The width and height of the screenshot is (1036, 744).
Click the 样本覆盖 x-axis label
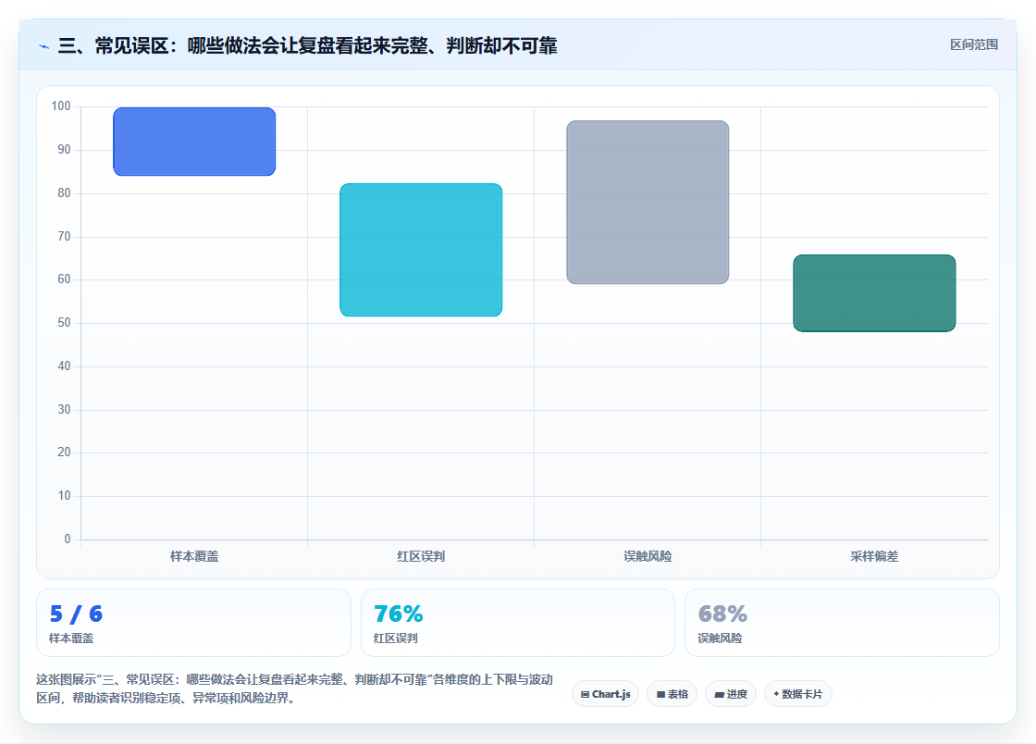[x=194, y=556]
